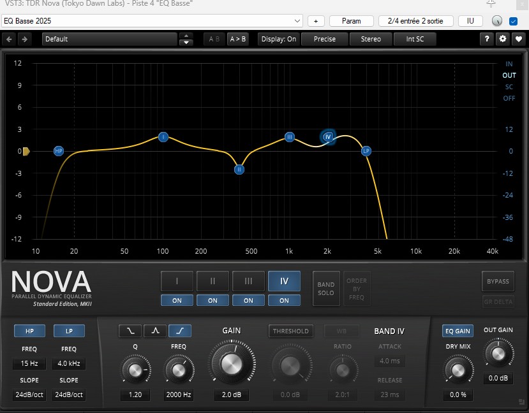Toggle the plugin enable checkbox in host bar
Screen dimensions: 529x413
tap(513, 21)
